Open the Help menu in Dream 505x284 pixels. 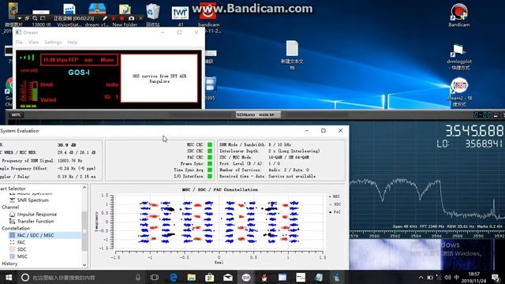point(73,42)
